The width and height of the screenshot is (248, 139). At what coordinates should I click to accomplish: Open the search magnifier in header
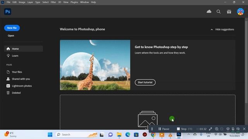219,12
